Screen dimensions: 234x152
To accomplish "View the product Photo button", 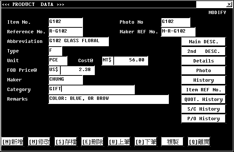I will click(x=203, y=70).
